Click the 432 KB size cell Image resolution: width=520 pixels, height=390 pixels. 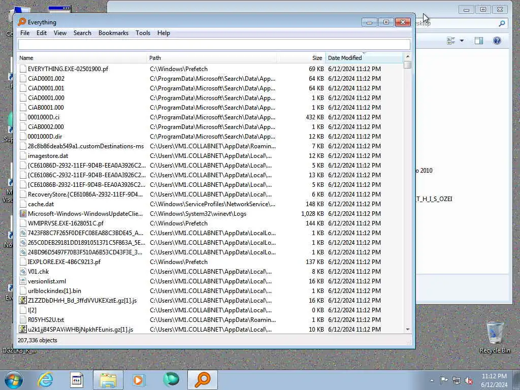[314, 117]
